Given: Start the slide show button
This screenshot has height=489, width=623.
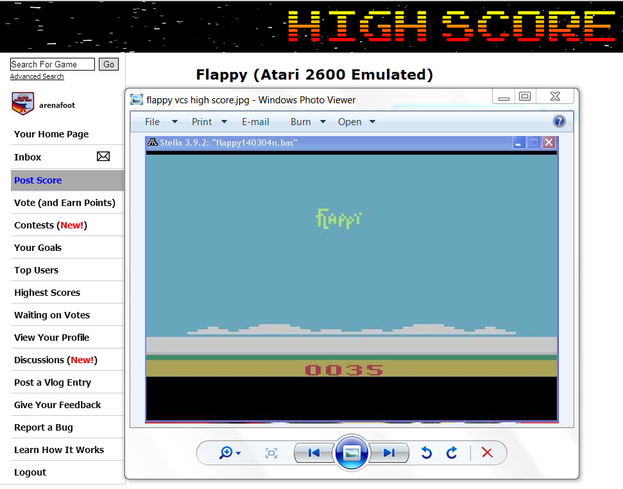Looking at the screenshot, I should pos(351,453).
